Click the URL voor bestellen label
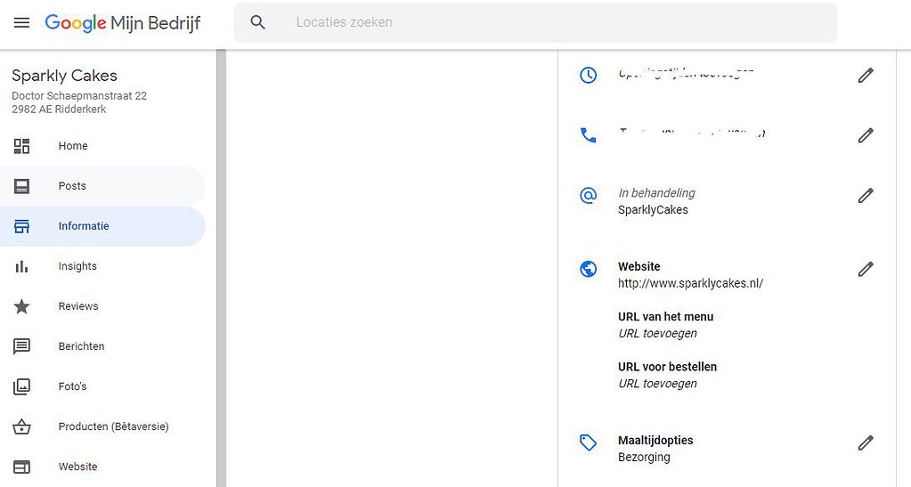This screenshot has height=487, width=911. pyautogui.click(x=668, y=367)
